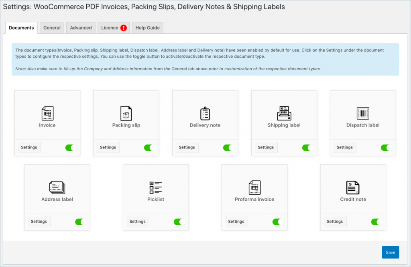Switch off the Shipping label toggle
This screenshot has height=267, width=411.
[x=308, y=148]
